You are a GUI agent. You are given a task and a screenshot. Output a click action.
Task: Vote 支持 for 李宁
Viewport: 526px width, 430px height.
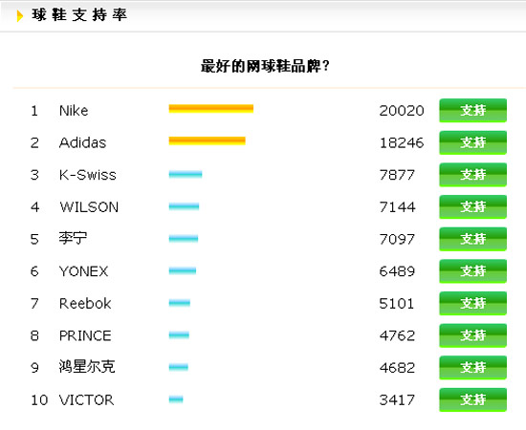(x=472, y=239)
